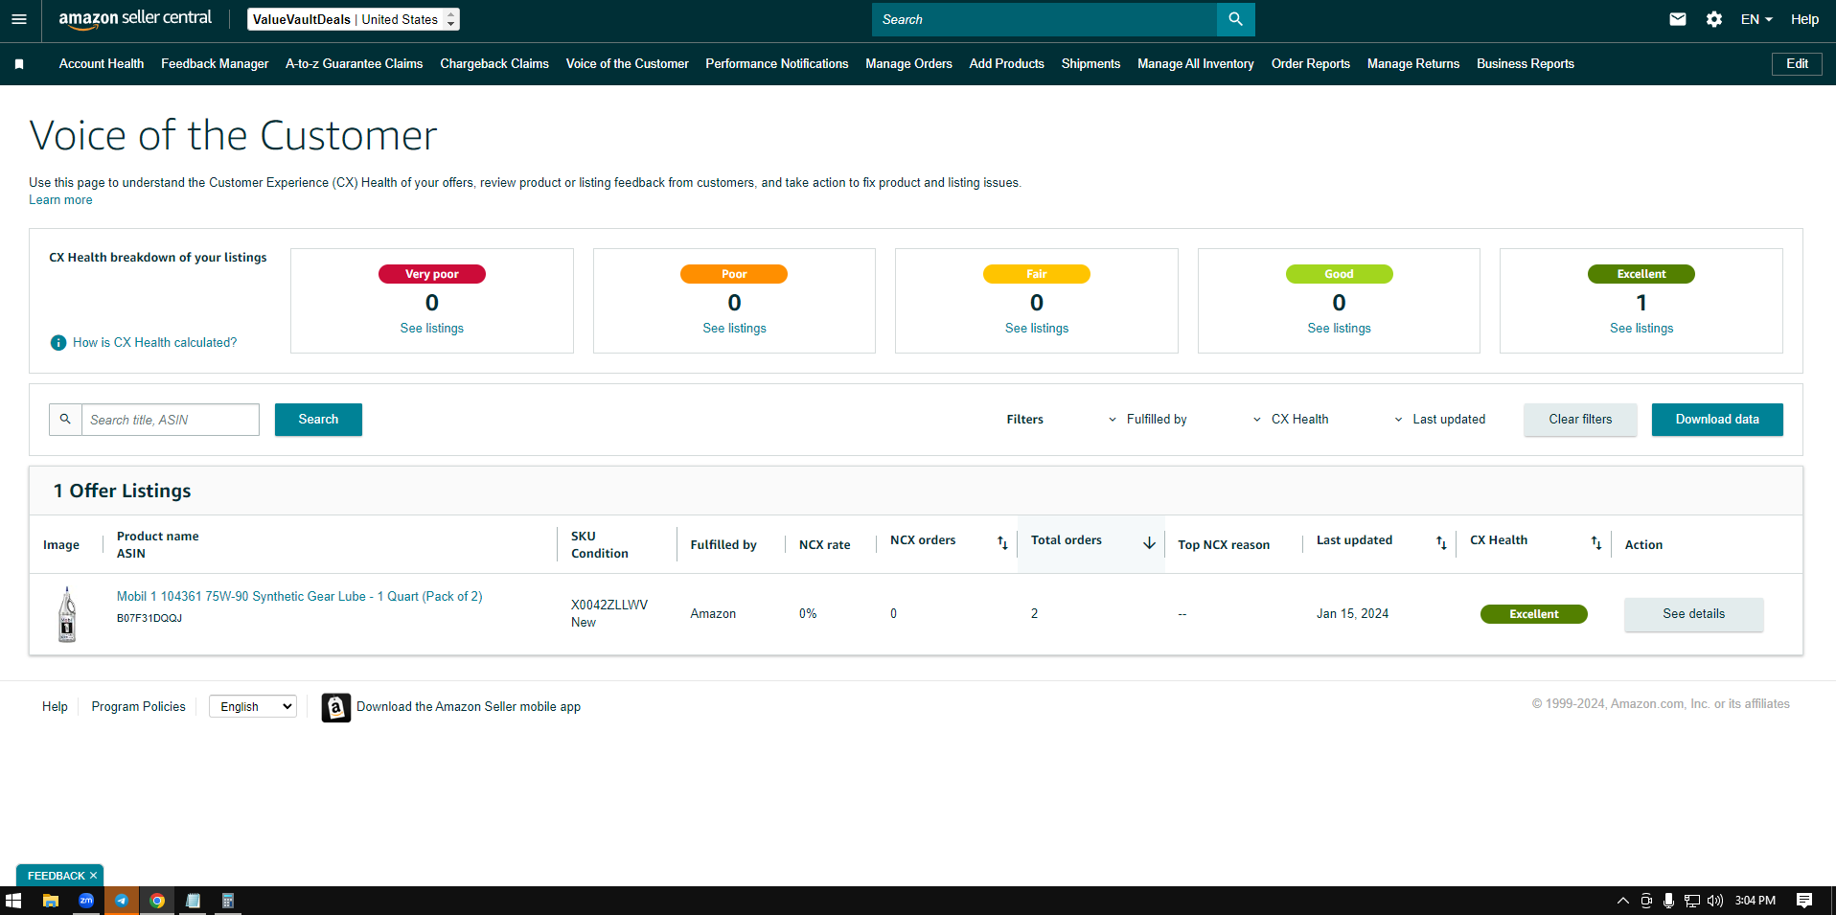Expand the CX Health filter
Viewport: 1836px width, 915px height.
(1291, 420)
